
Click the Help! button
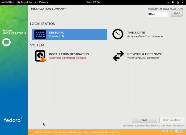[x=177, y=14]
